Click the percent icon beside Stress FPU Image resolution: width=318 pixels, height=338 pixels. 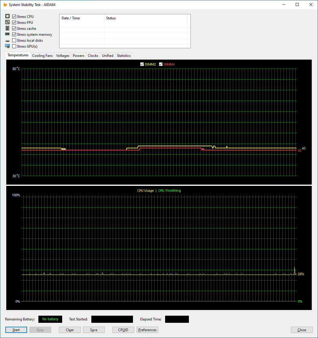click(x=7, y=22)
